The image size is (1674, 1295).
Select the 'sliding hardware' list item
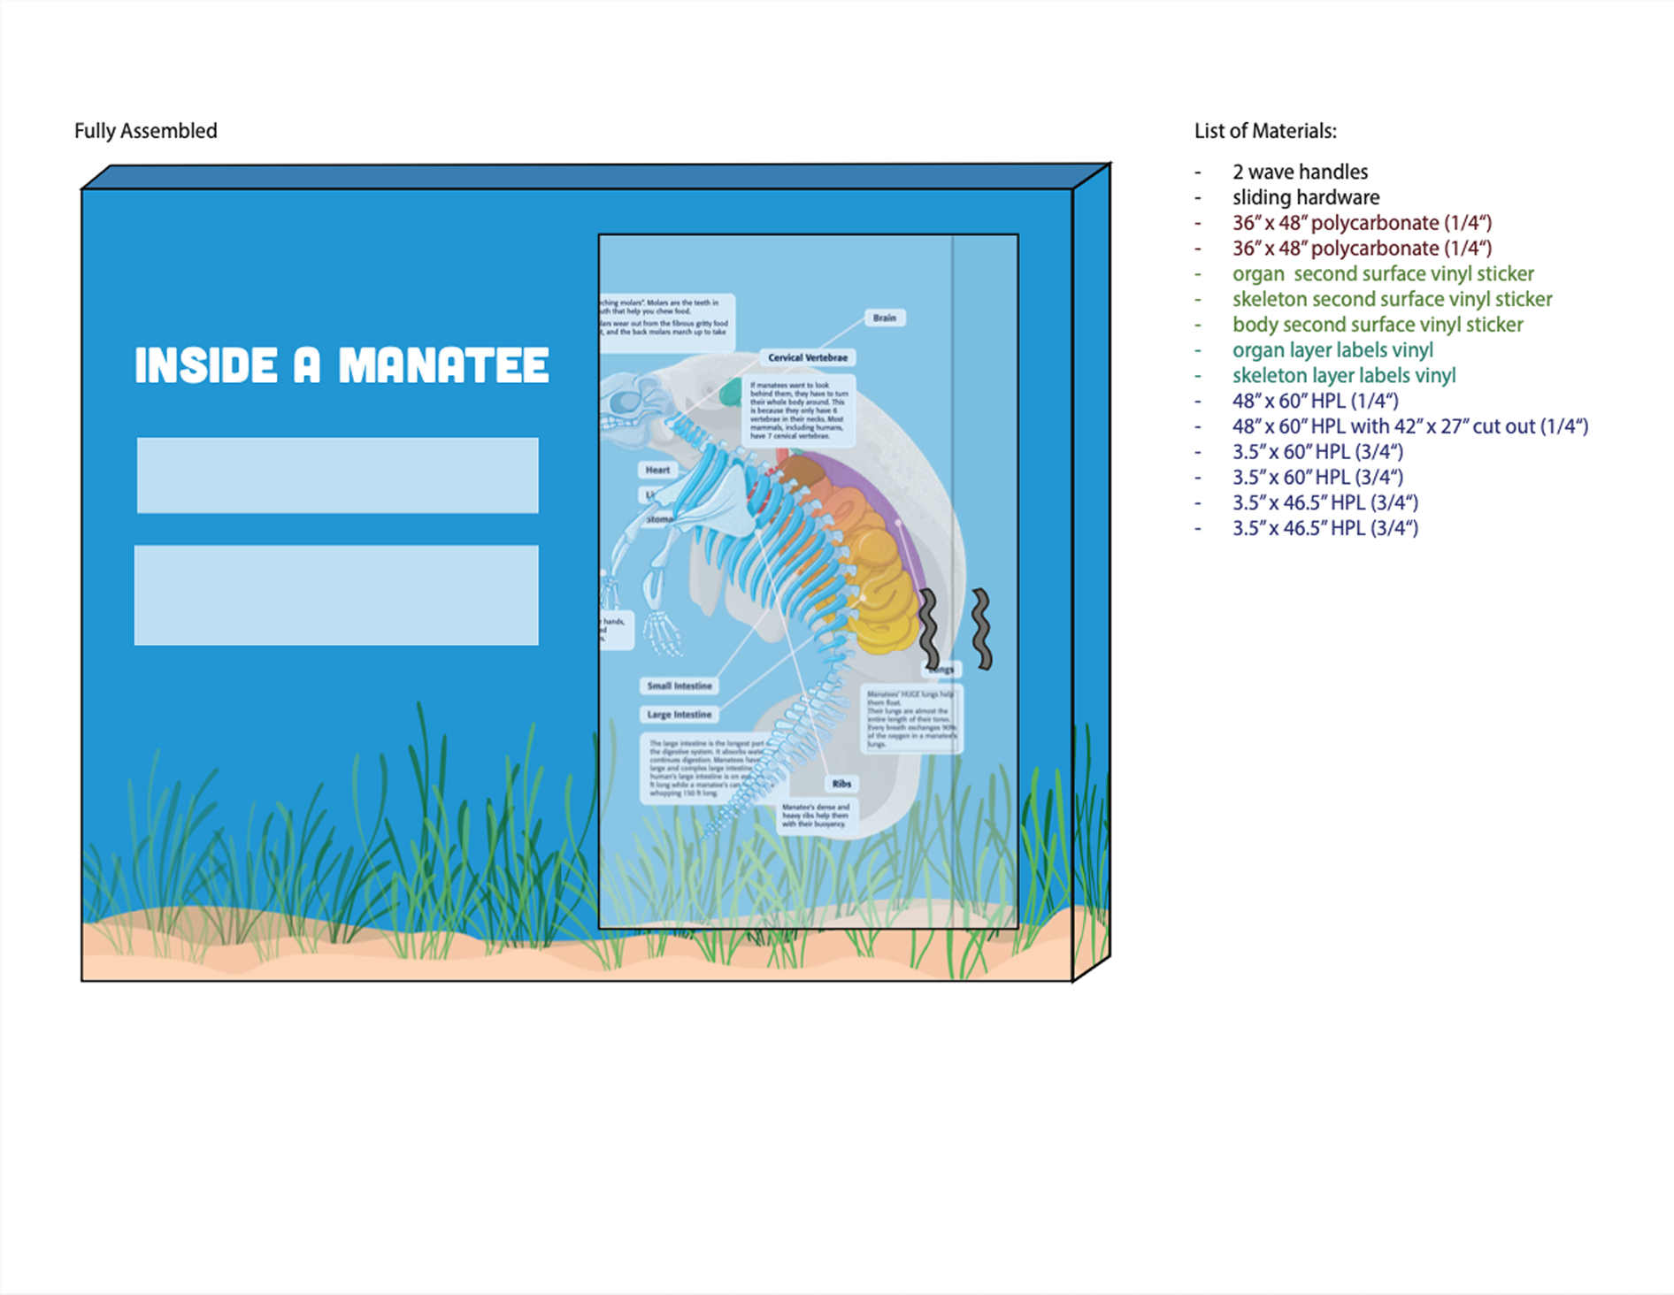[1306, 197]
